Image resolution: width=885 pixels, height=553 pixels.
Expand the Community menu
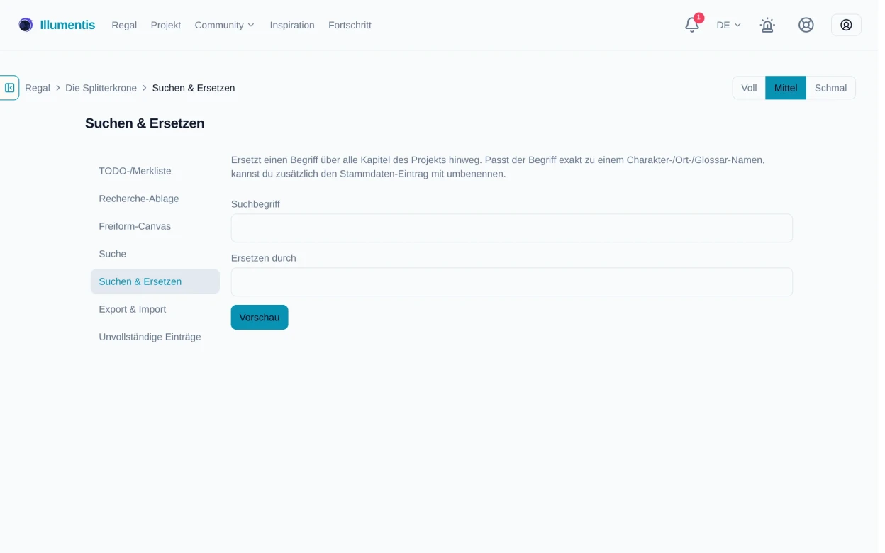pos(224,25)
